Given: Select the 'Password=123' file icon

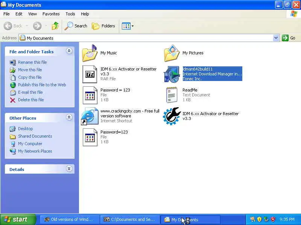Looking at the screenshot, I should 90,137.
